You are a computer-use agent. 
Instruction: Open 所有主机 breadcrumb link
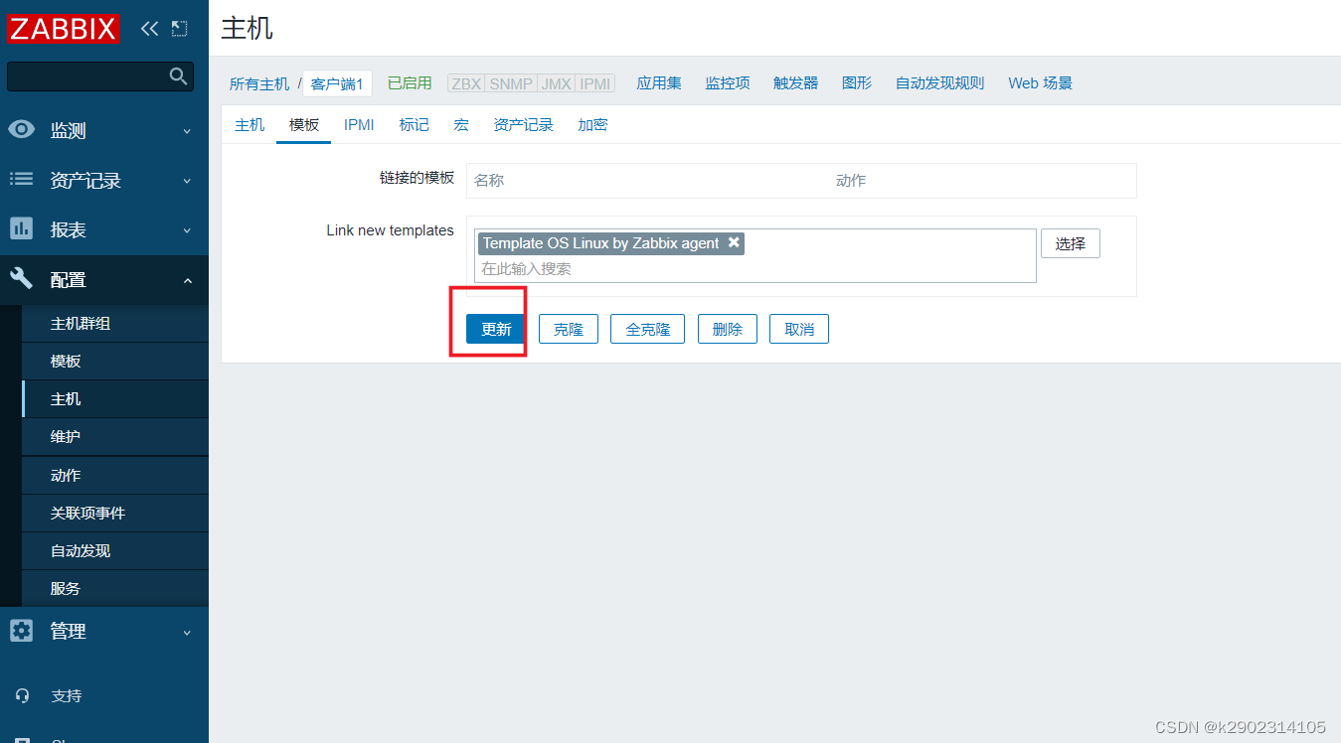(x=259, y=84)
